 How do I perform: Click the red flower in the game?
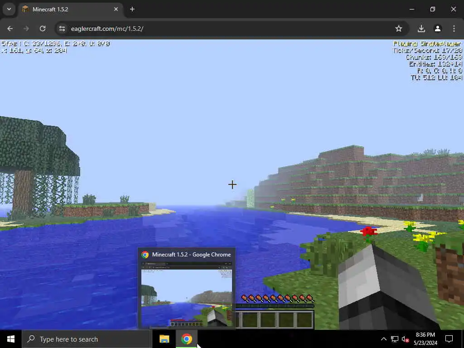coord(368,233)
